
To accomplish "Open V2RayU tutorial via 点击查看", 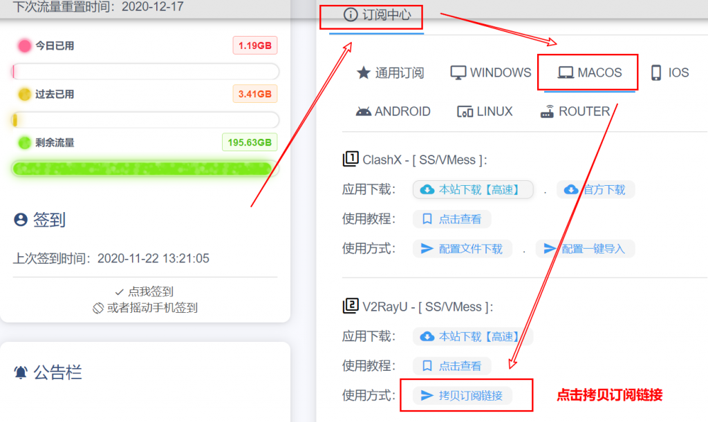I will 452,366.
